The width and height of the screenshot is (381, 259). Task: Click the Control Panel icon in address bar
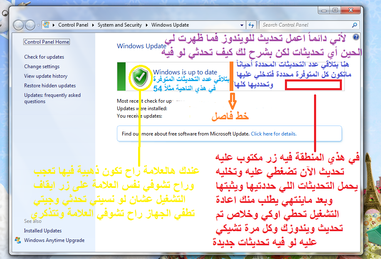pos(47,25)
